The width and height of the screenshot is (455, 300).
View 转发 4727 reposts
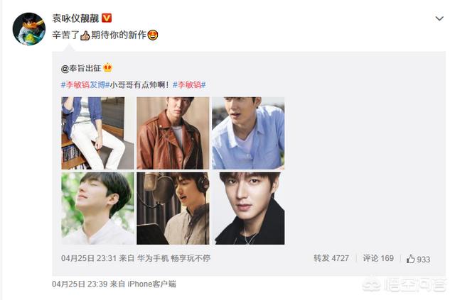[331, 258]
